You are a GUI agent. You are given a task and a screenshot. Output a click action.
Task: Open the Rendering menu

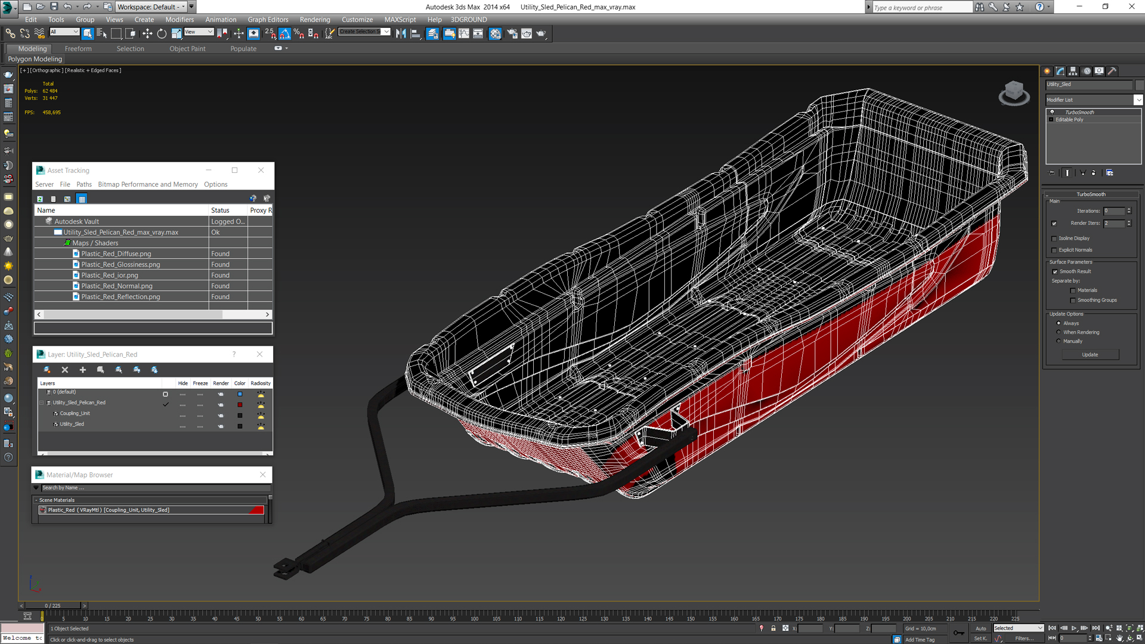(314, 20)
